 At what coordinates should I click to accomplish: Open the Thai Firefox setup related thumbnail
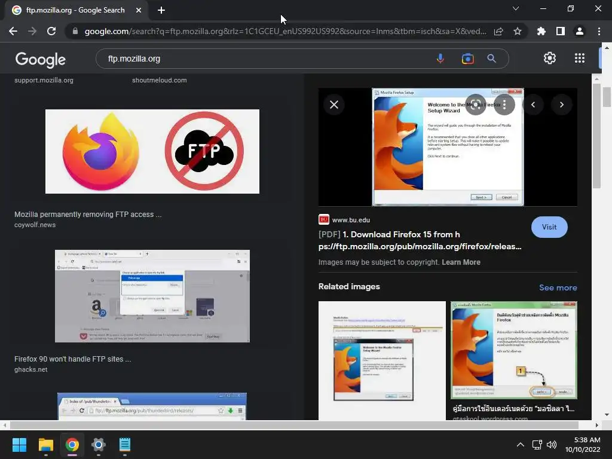(513, 350)
